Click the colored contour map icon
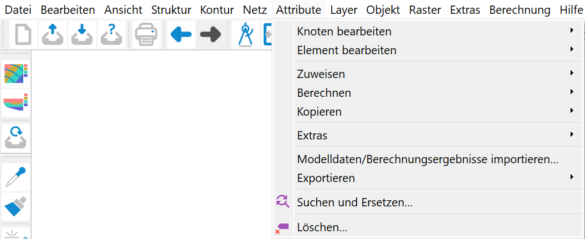The width and height of the screenshot is (585, 239). point(16,74)
